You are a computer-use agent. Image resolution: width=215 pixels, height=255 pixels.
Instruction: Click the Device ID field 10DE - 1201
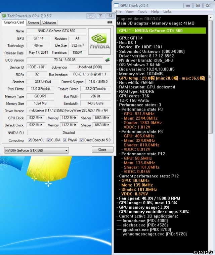pyautogui.click(x=37, y=67)
